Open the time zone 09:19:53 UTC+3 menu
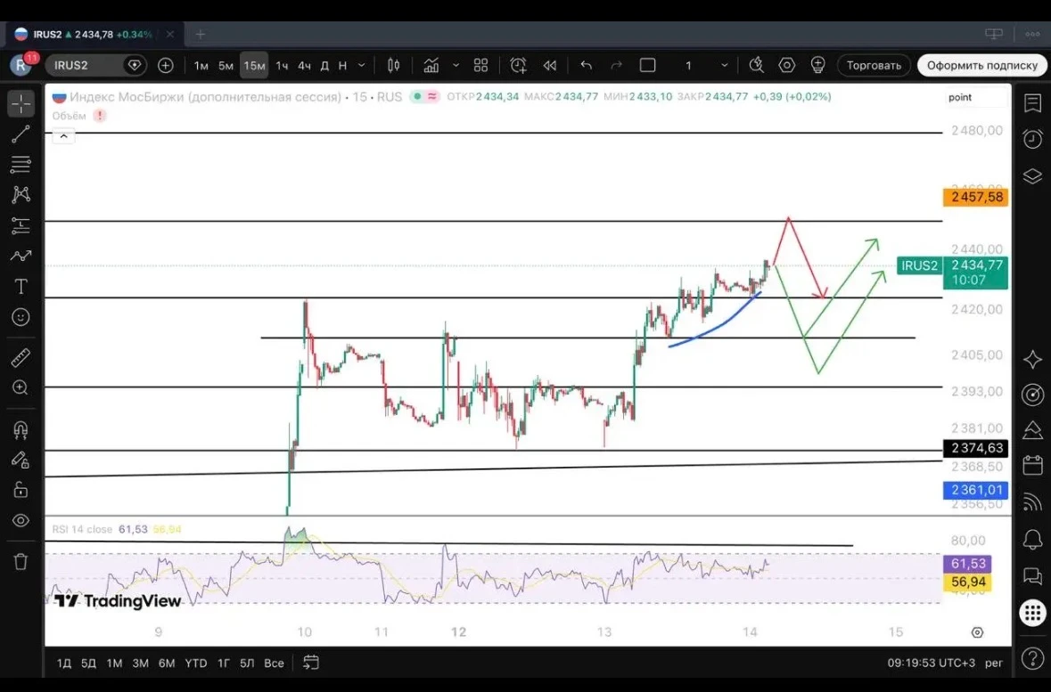 932,663
